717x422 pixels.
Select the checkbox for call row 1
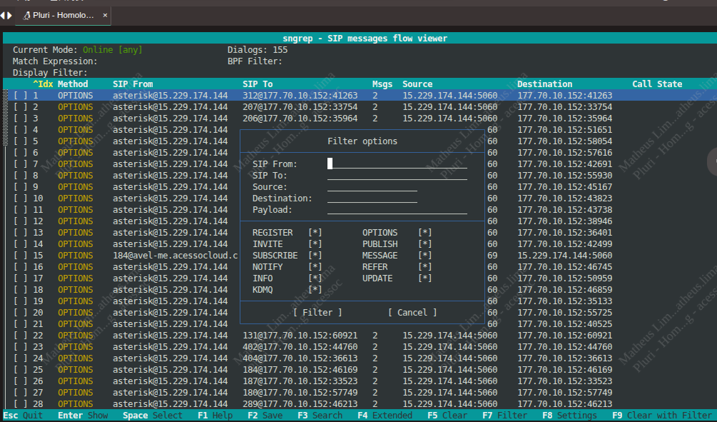(21, 96)
